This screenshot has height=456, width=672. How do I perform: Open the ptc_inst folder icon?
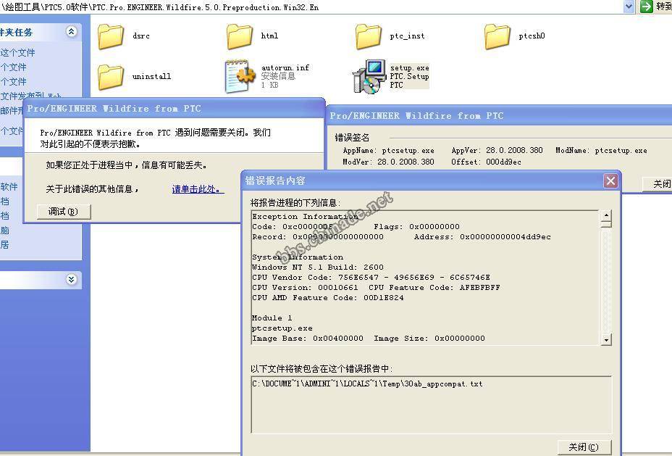pyautogui.click(x=368, y=36)
